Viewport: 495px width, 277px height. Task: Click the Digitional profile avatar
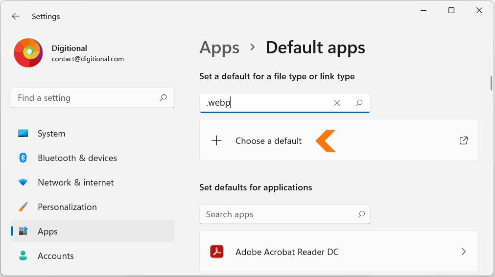(28, 53)
